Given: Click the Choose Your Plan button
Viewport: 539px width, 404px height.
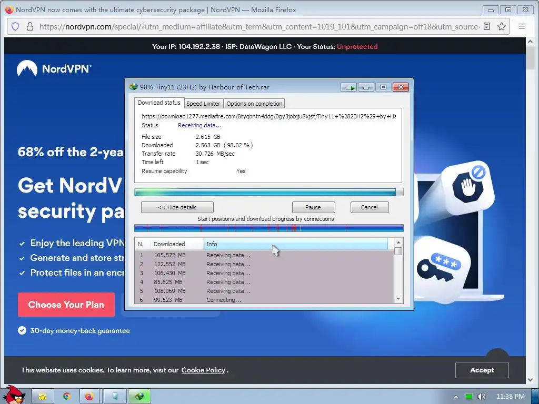Looking at the screenshot, I should (x=66, y=305).
